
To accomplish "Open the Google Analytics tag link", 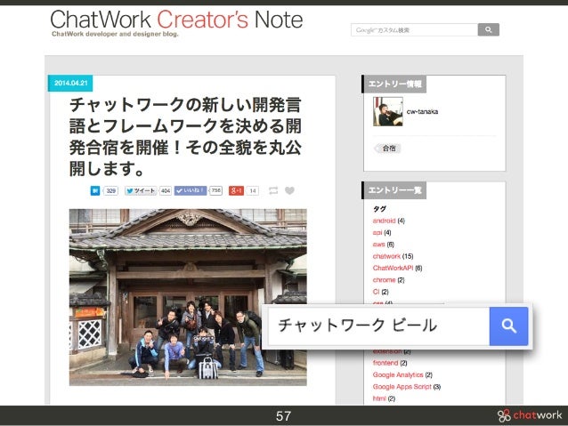I will point(398,374).
